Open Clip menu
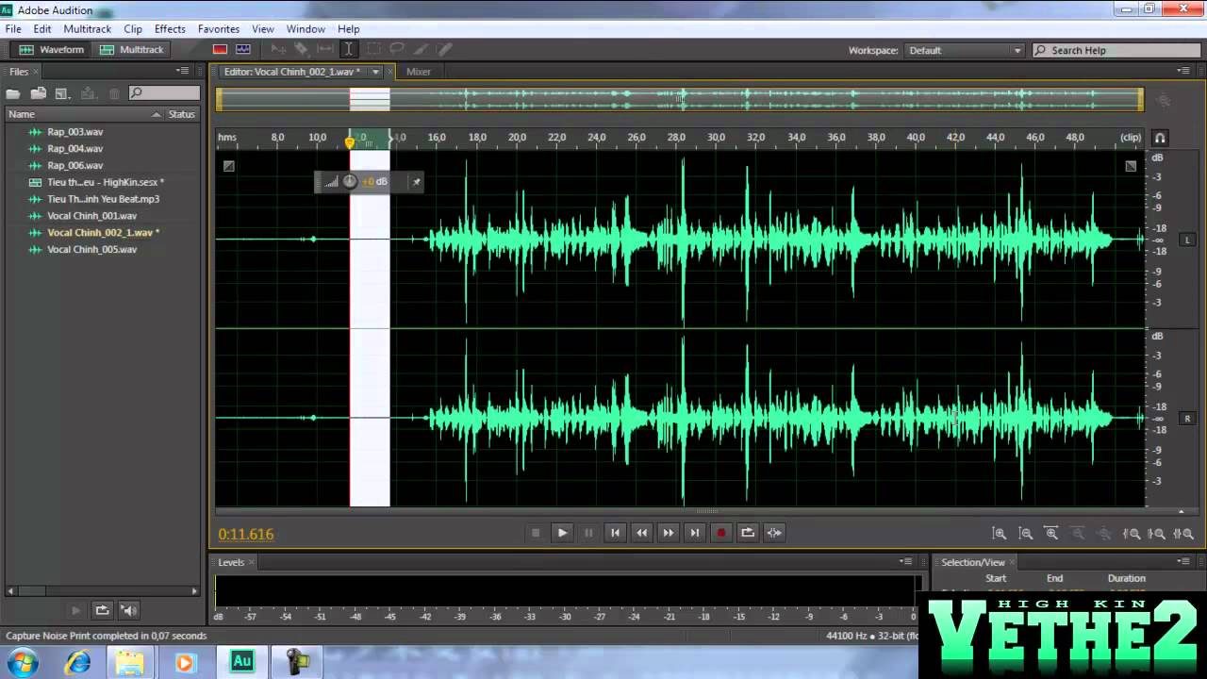This screenshot has height=679, width=1207. coord(133,29)
